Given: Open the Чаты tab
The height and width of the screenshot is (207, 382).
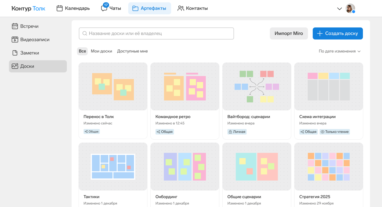Looking at the screenshot, I should coord(111,8).
